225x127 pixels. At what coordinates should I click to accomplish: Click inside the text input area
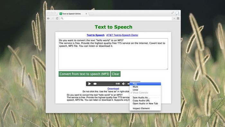[x=113, y=54]
